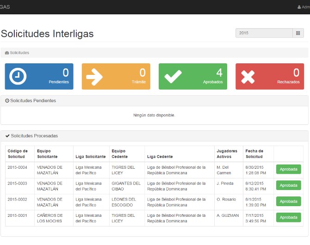Viewport: 310px width, 245px height.
Task: Select the Aprobados count label
Action: (x=213, y=82)
